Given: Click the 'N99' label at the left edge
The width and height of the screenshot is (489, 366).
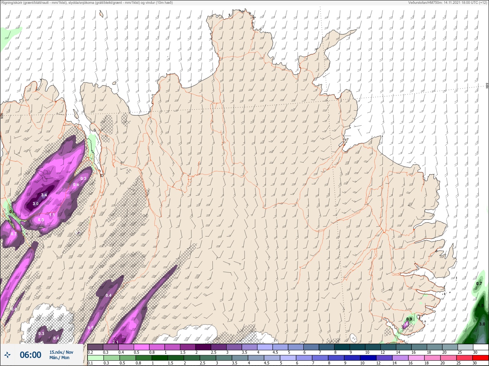Looking at the screenshot, I should click(2, 115).
